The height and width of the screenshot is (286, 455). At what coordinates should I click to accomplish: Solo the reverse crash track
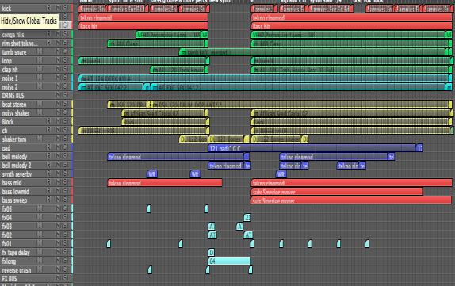[x=65, y=269]
